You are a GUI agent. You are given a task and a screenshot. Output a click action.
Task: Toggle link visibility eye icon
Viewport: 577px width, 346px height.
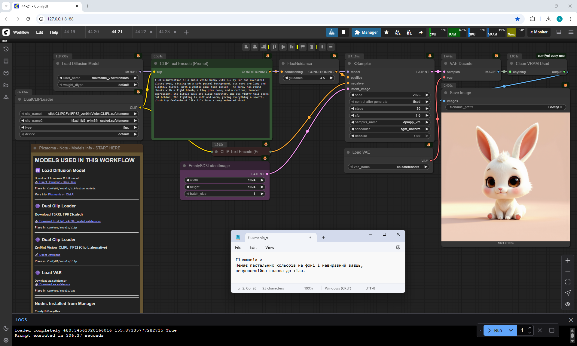click(568, 304)
